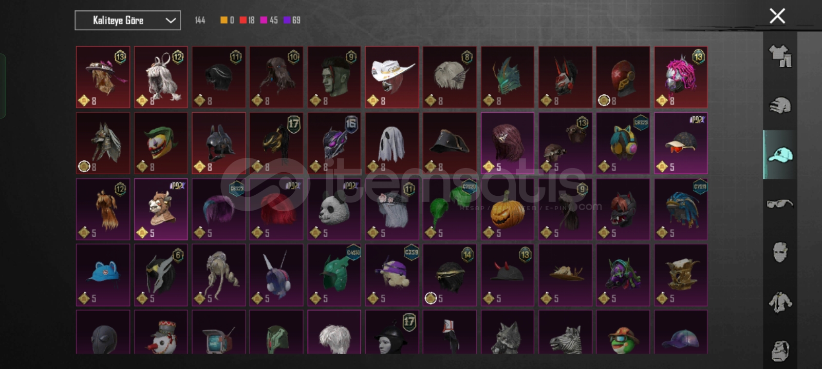Select the helmet category icon

pyautogui.click(x=780, y=106)
